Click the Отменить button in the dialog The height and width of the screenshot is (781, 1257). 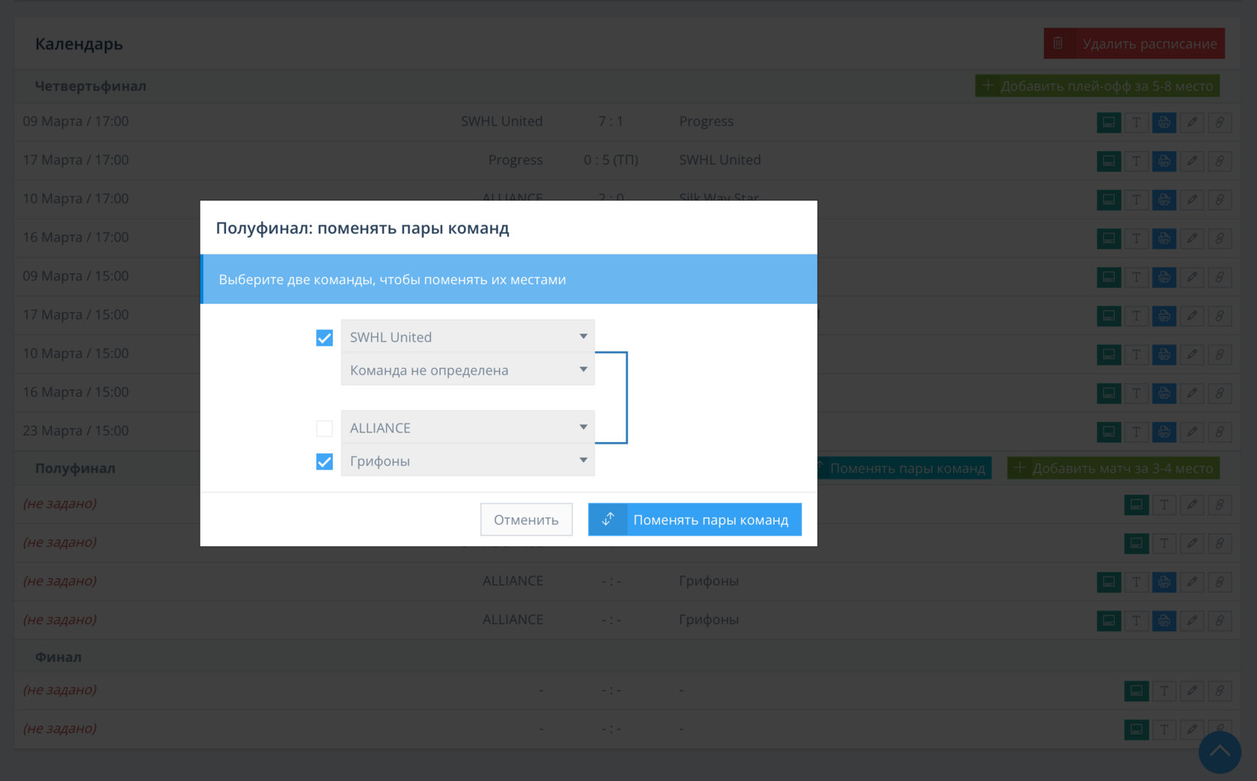526,519
